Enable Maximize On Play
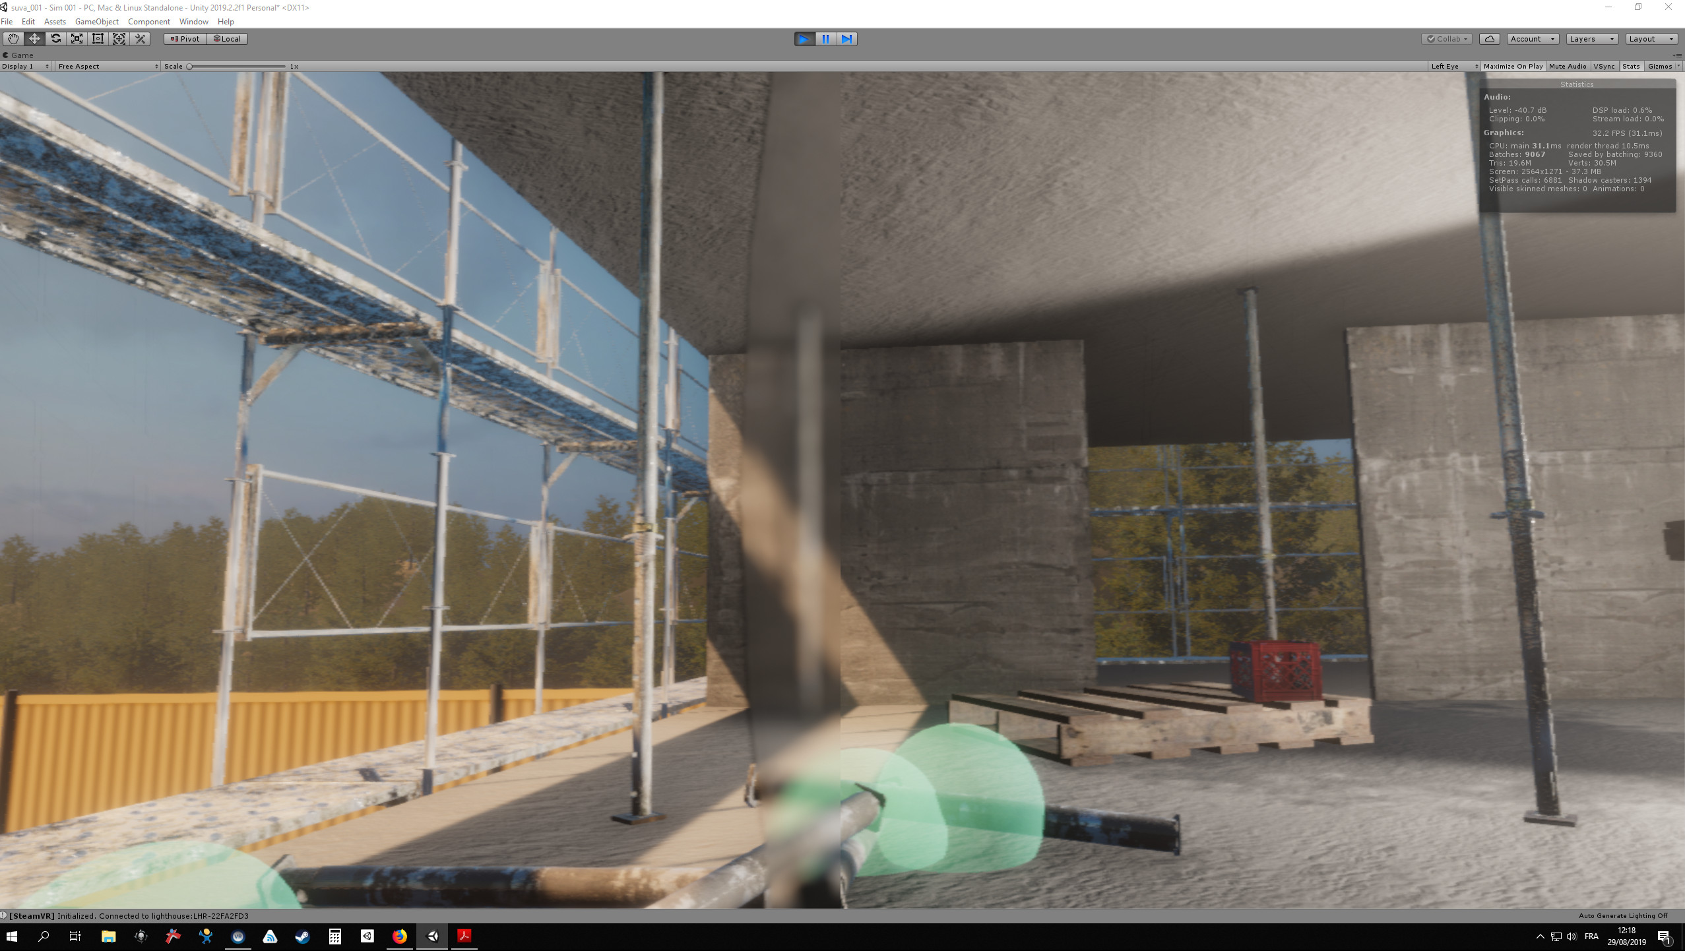Image resolution: width=1685 pixels, height=951 pixels. pyautogui.click(x=1512, y=66)
